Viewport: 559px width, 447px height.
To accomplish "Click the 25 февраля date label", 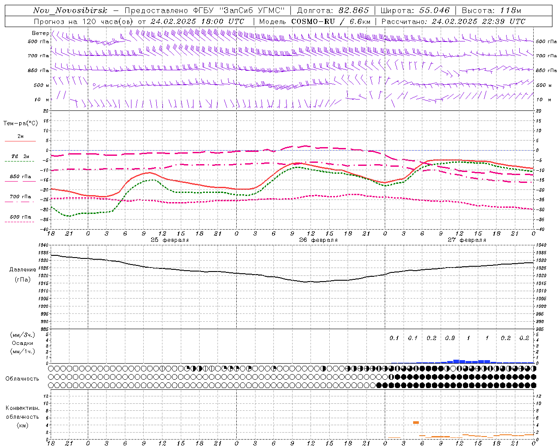I will coord(169,240).
